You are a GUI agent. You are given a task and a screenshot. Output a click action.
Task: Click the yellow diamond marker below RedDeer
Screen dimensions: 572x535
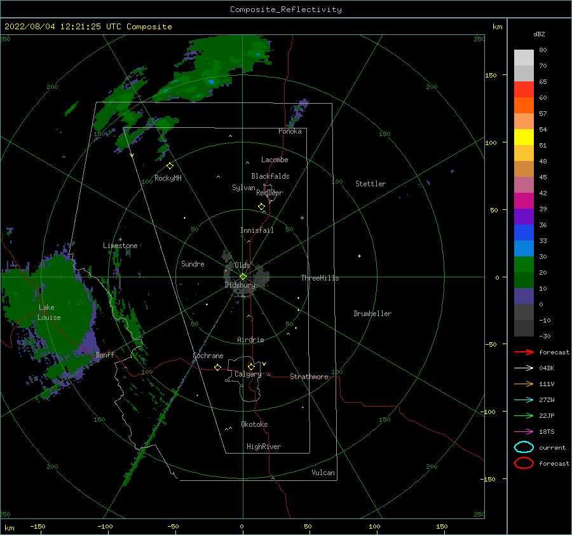coord(262,206)
